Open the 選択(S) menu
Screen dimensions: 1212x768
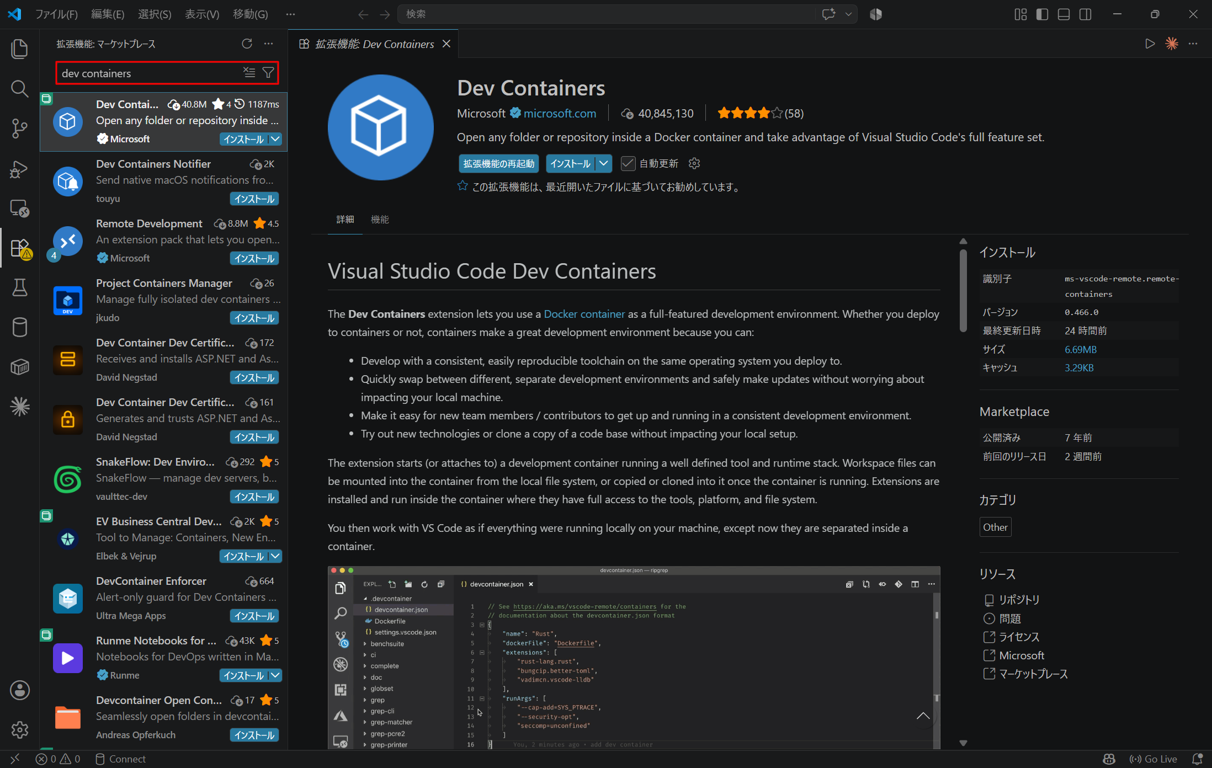pos(155,14)
